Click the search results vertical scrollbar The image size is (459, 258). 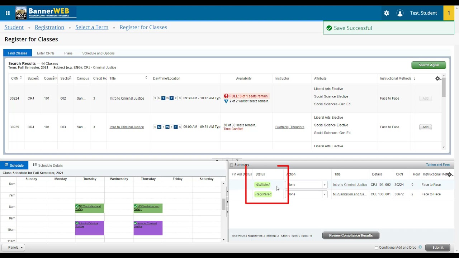click(x=444, y=87)
